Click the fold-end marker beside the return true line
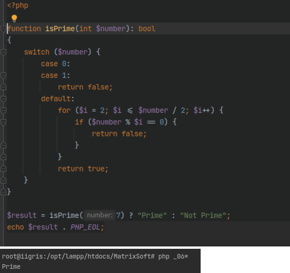This screenshot has width=290, height=273. click(3, 169)
